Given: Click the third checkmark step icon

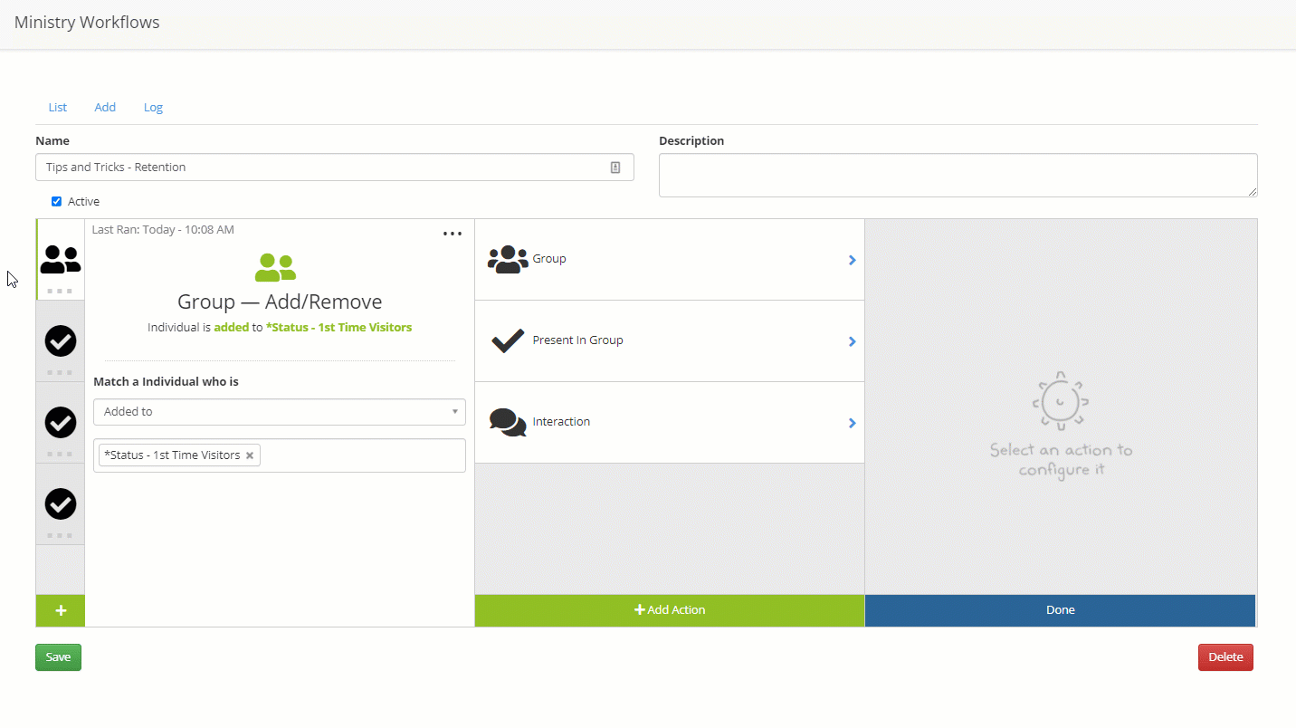Looking at the screenshot, I should click(x=61, y=503).
